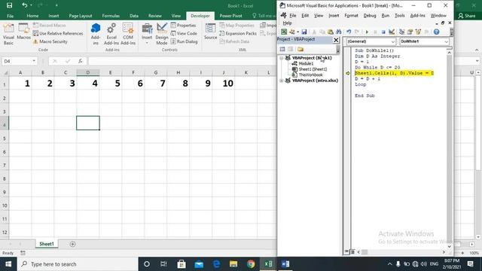Undo using Excel quick access toolbar
482x271 pixels.
25,5
